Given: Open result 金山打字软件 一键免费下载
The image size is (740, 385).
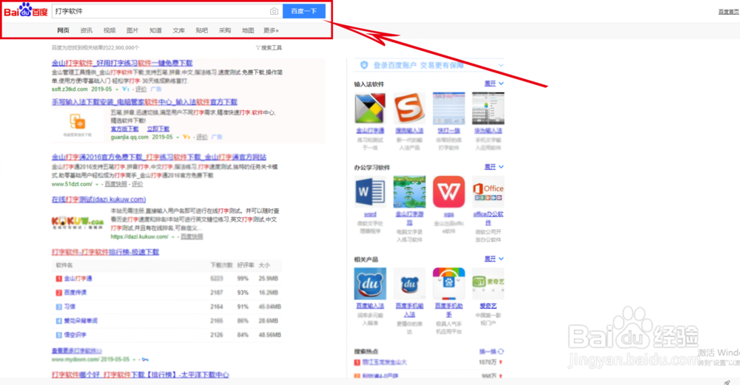Looking at the screenshot, I should tap(122, 63).
